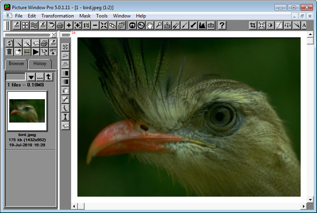Open the histogram tool icon
This screenshot has height=213, width=317.
click(x=202, y=25)
